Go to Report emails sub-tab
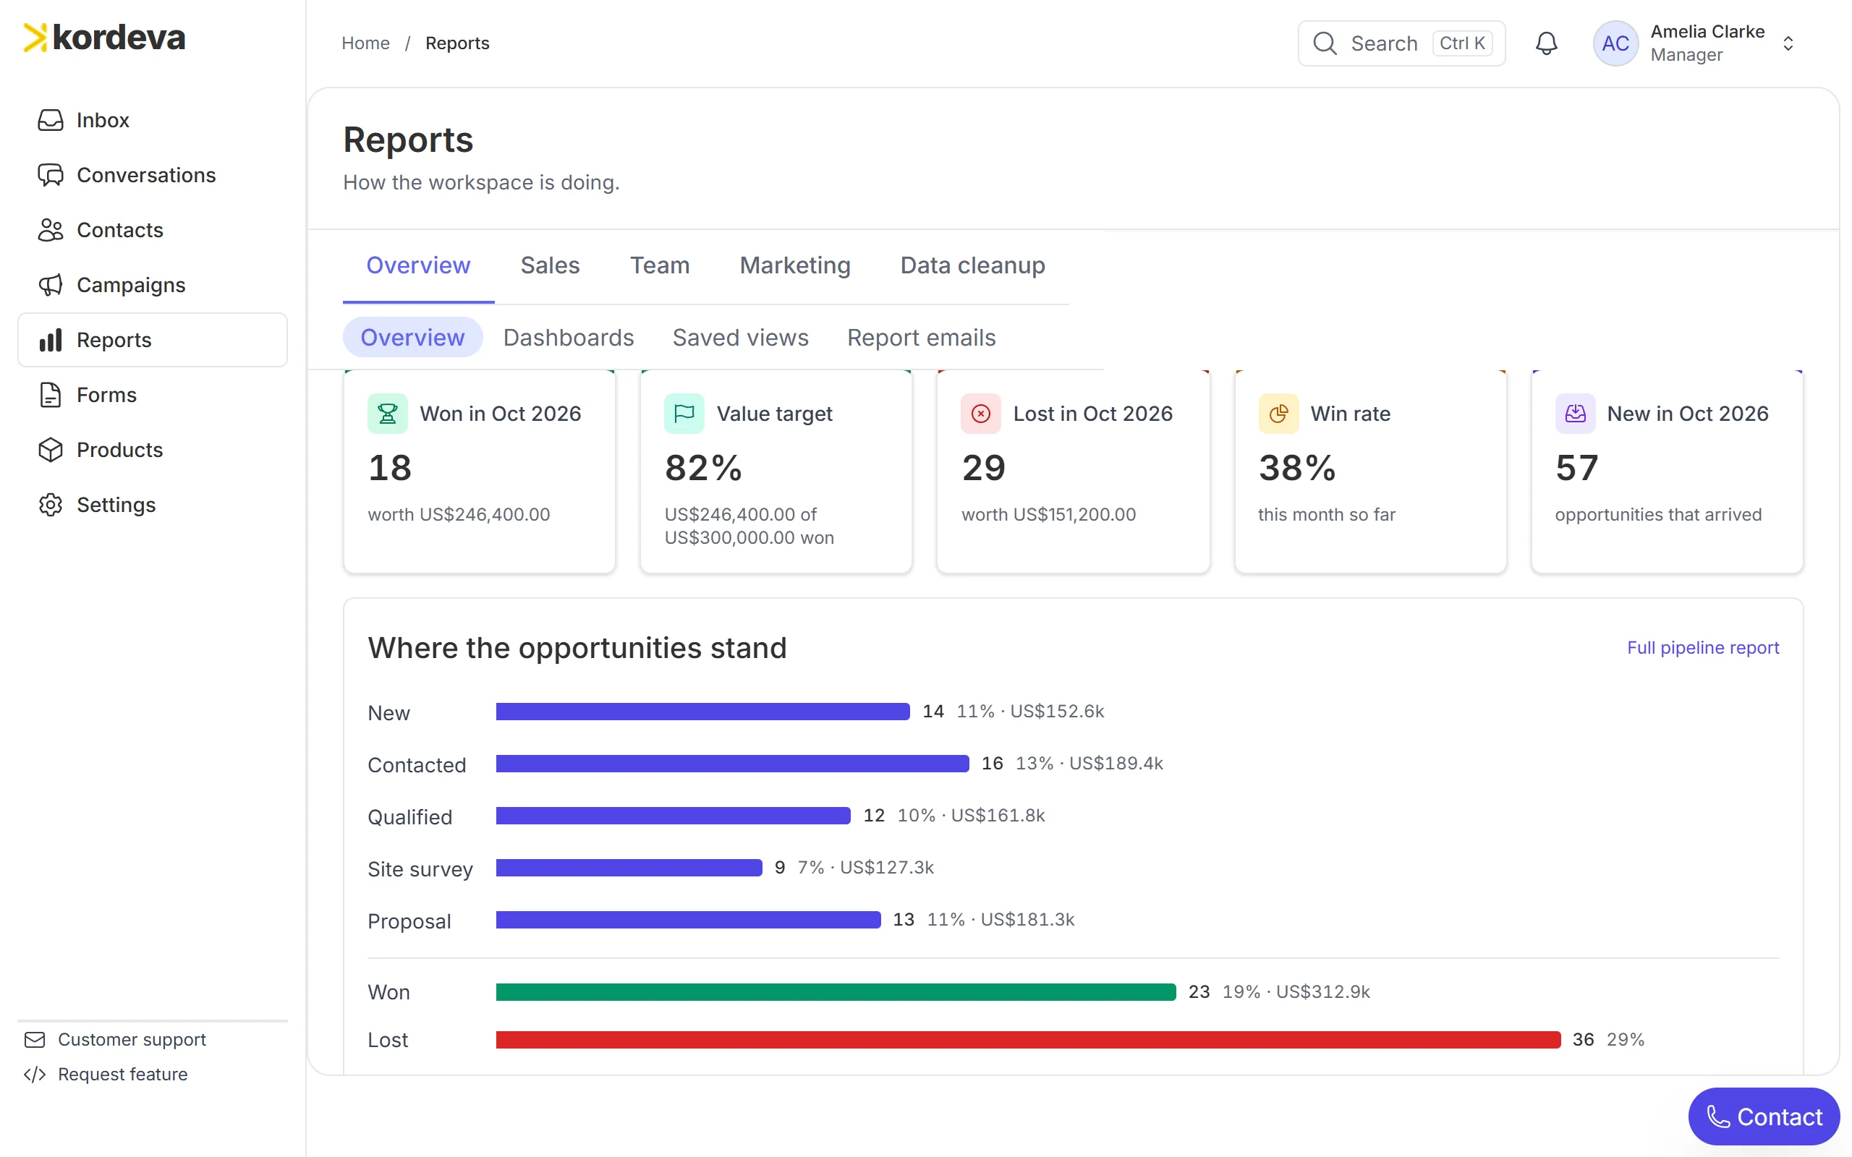Screen dimensions: 1852x1157 pos(921,338)
